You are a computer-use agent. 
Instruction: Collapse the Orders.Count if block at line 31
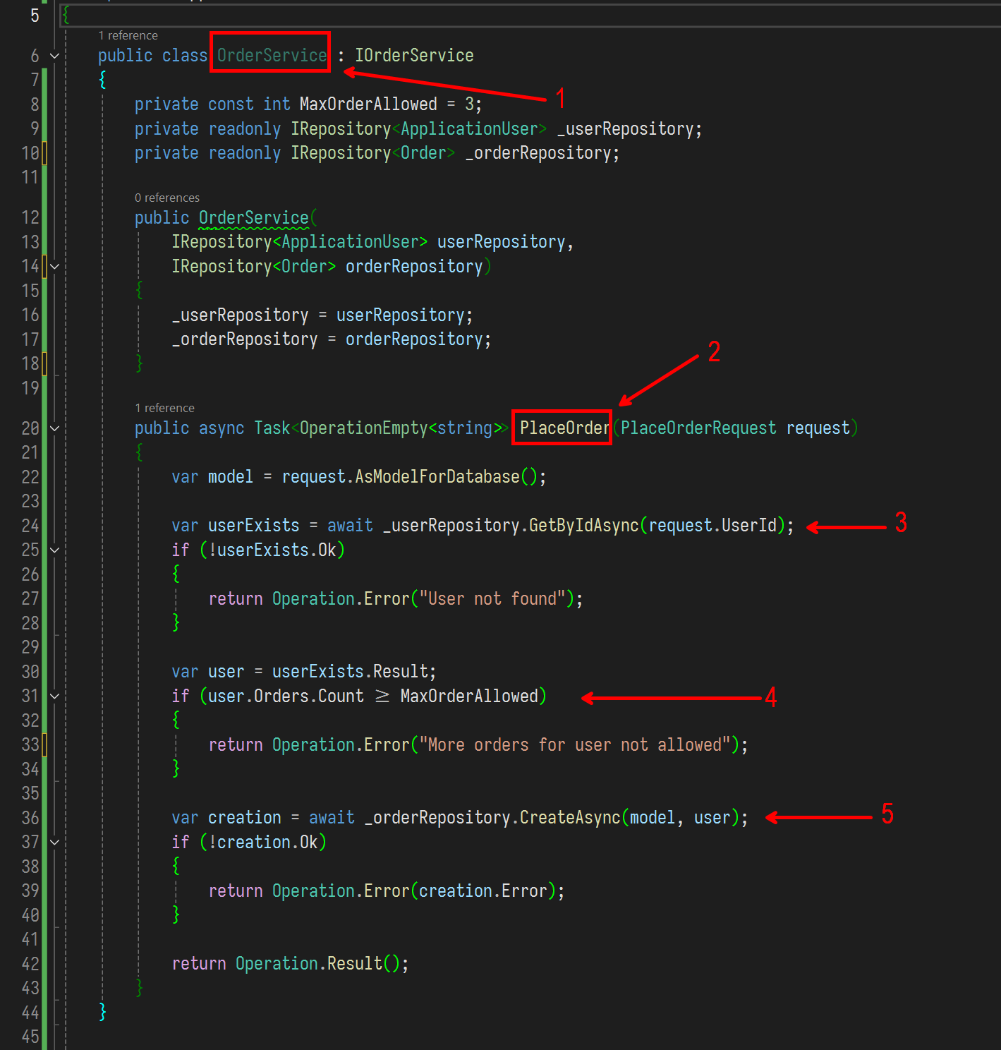54,696
